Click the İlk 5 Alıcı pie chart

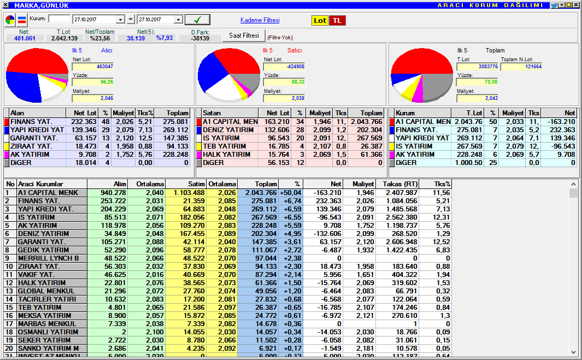click(37, 75)
